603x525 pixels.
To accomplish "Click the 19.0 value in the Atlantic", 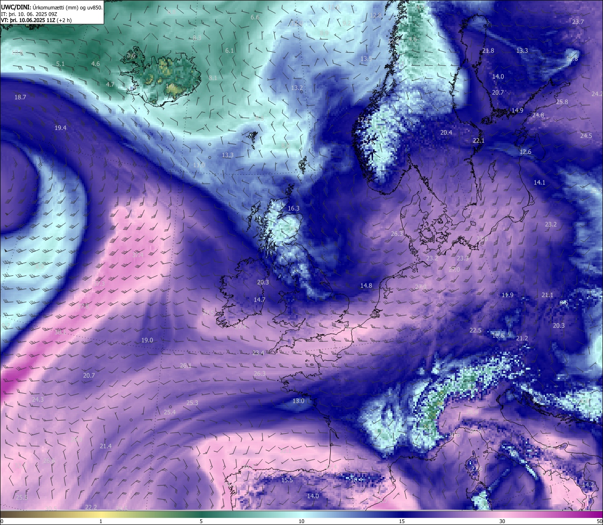I will click(x=147, y=340).
